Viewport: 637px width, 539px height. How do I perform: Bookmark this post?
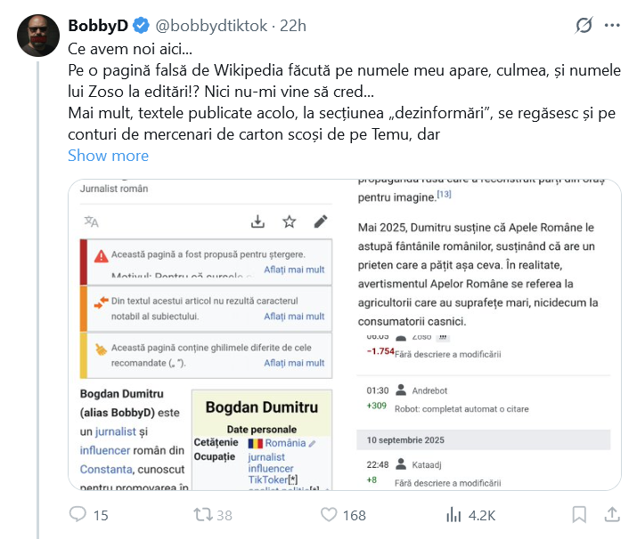pos(579,514)
